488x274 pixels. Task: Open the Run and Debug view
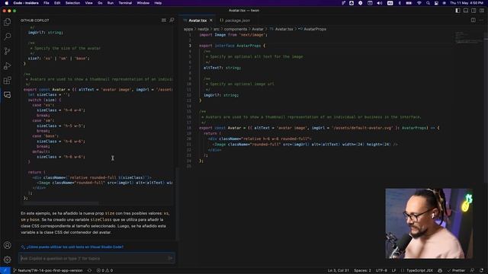tap(7, 66)
